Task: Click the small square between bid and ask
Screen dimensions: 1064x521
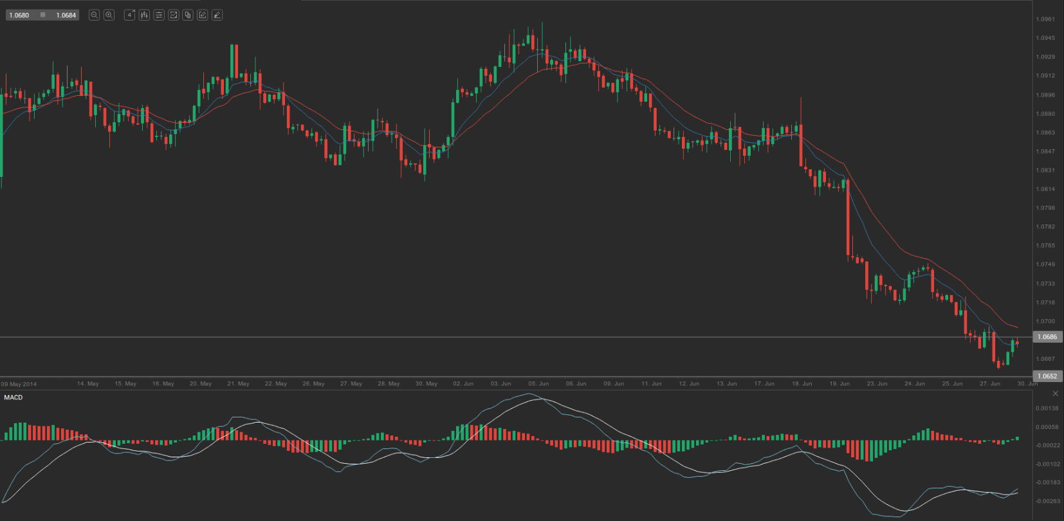Action: [43, 15]
